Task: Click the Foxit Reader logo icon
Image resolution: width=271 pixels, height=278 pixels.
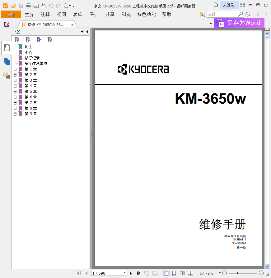Action: [x=6, y=6]
